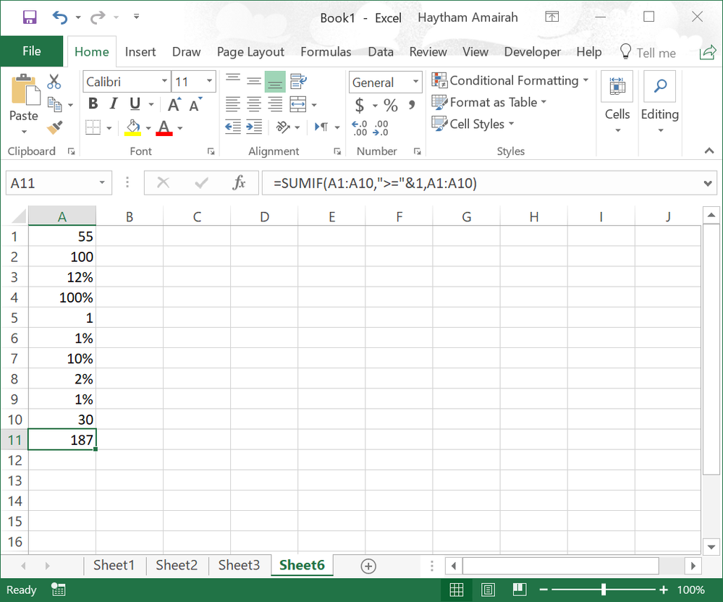The image size is (723, 602).
Task: Open the Name Box dropdown arrow
Action: pos(102,183)
